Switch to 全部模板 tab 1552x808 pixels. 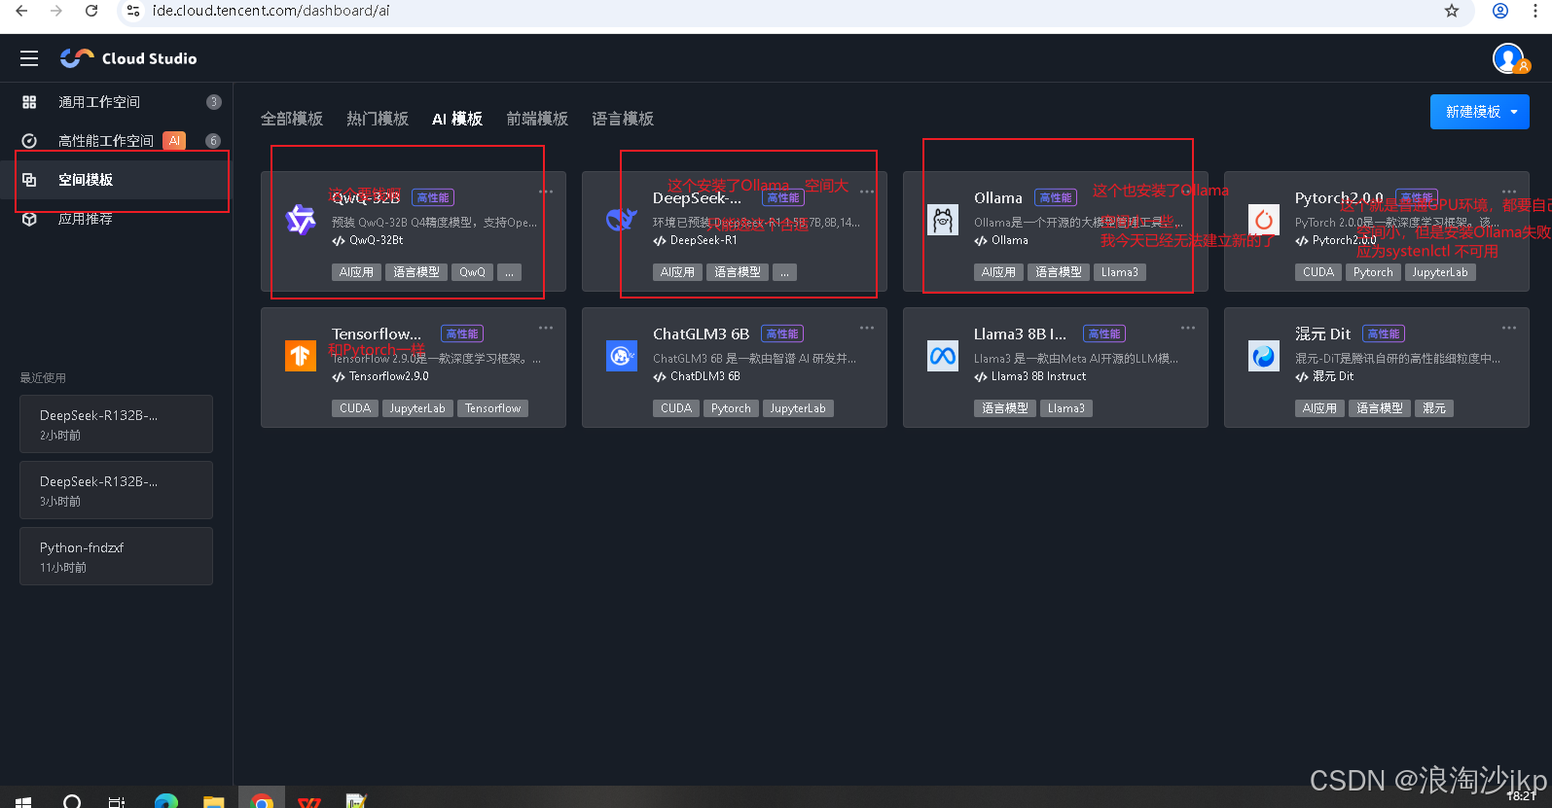click(292, 119)
